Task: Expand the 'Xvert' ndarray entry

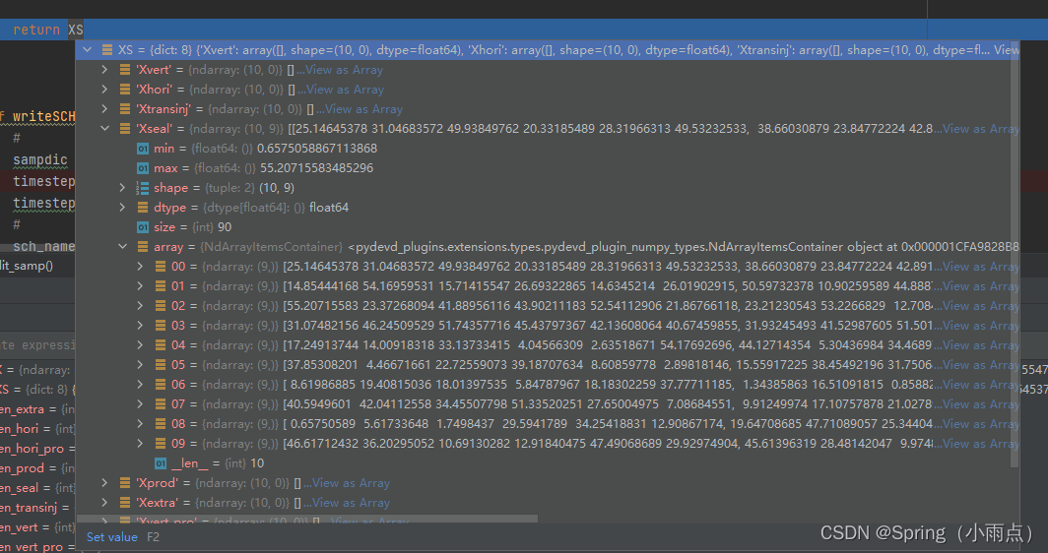Action: click(105, 70)
